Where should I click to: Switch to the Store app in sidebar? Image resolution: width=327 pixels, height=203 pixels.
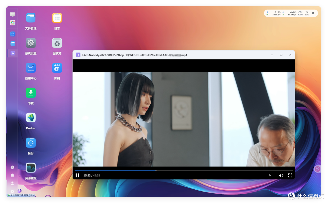tap(13, 34)
